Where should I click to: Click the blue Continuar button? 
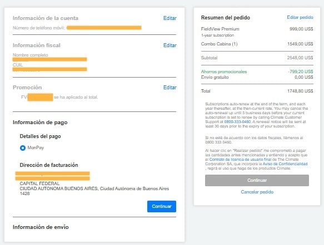pyautogui.click(x=162, y=206)
